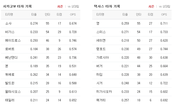
Task: Click the 타자명 header in 텍사스 table
Action: coord(100,14)
